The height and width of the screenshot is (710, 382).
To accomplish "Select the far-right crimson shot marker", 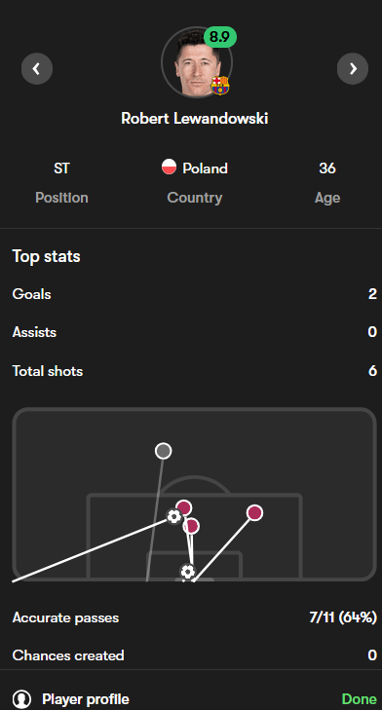I will click(x=255, y=513).
